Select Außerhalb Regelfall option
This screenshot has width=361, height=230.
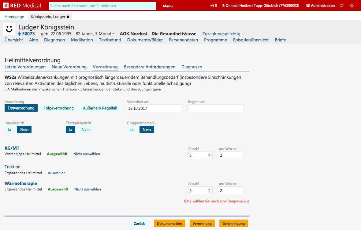[100, 108]
